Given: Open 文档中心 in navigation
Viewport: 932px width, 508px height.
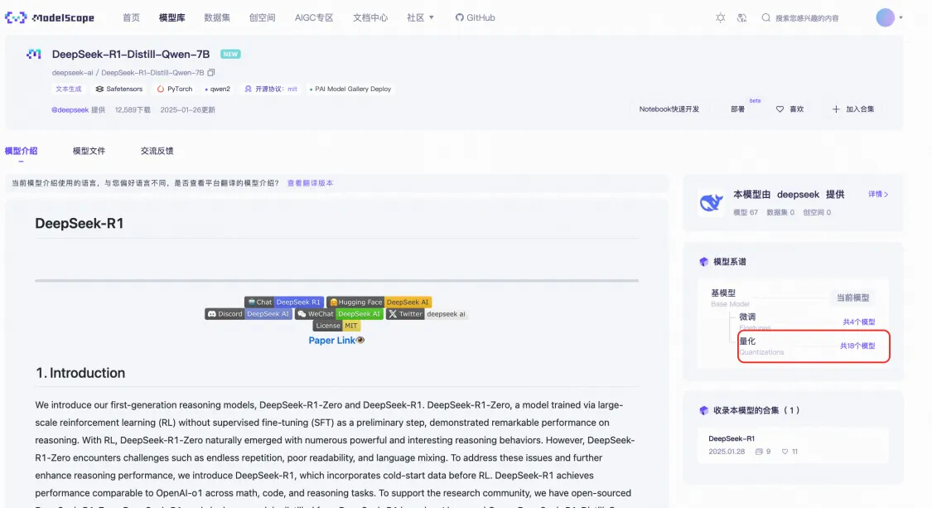Looking at the screenshot, I should click(370, 18).
